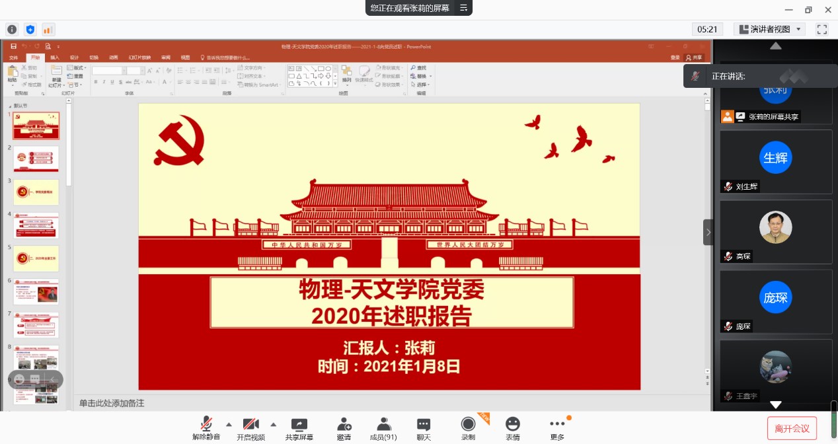Toggle Italic formatting button in ribbon

coord(104,82)
